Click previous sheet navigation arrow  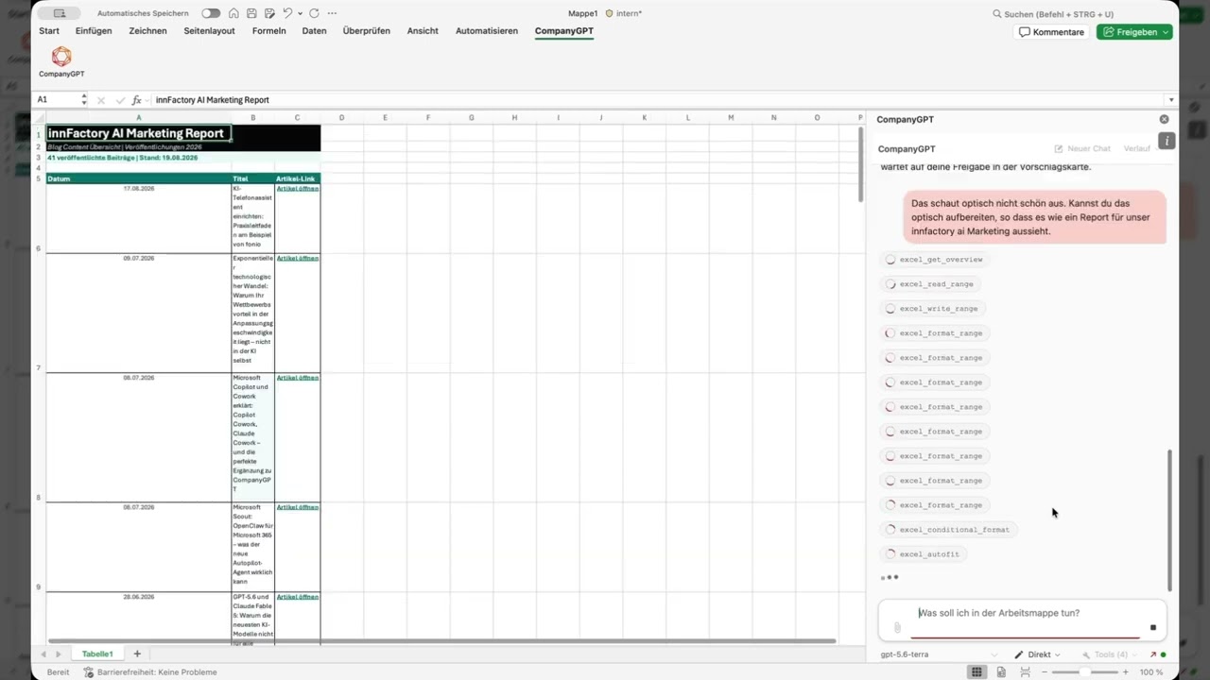coord(43,654)
